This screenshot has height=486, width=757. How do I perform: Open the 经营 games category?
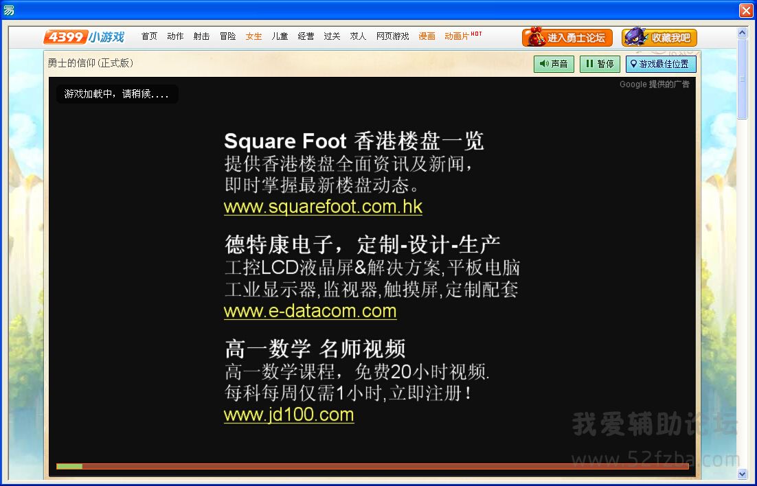(x=306, y=36)
